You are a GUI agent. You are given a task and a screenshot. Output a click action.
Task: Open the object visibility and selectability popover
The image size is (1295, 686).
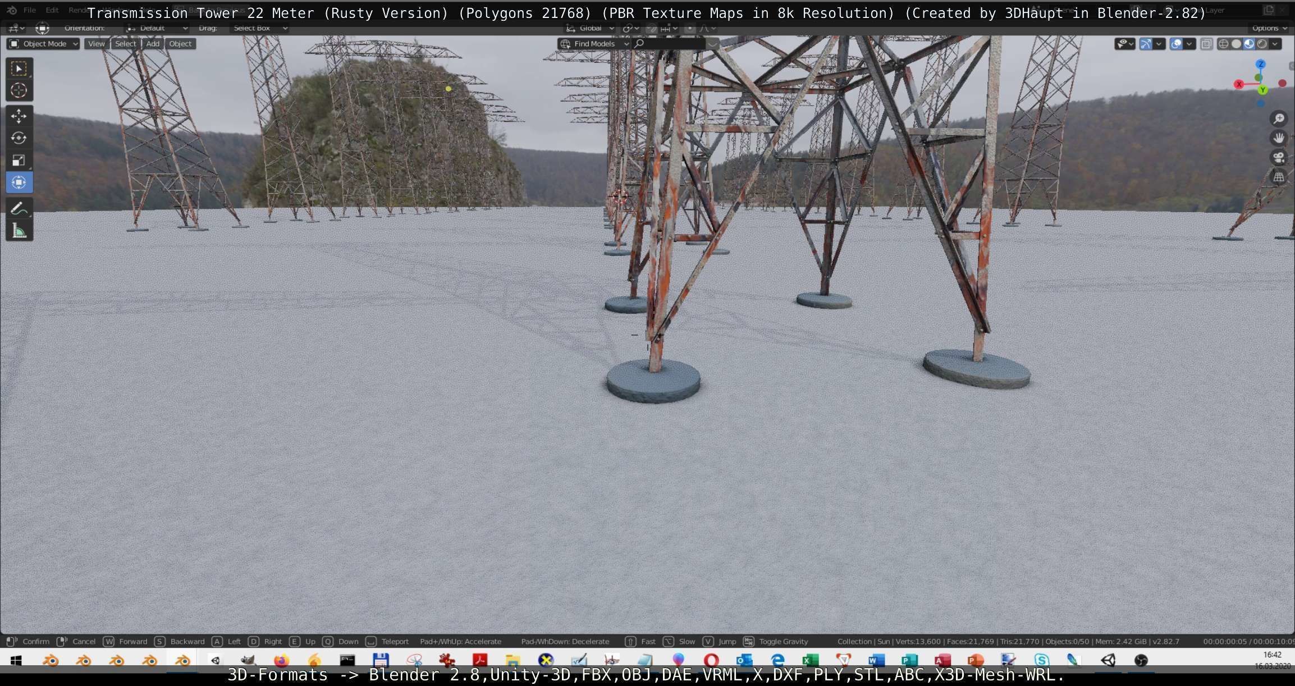click(1125, 44)
